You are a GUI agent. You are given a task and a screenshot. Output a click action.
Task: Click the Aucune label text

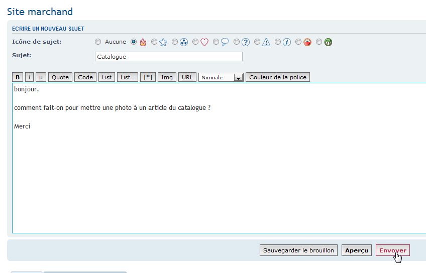[x=116, y=42]
